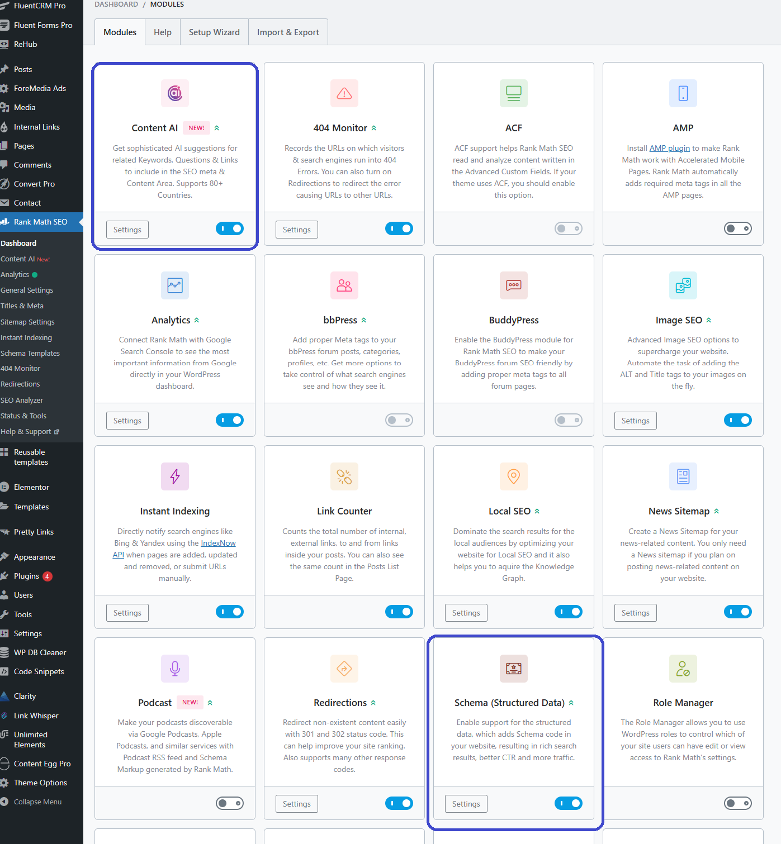Select the Analytics chart icon
The height and width of the screenshot is (844, 781).
coord(174,285)
